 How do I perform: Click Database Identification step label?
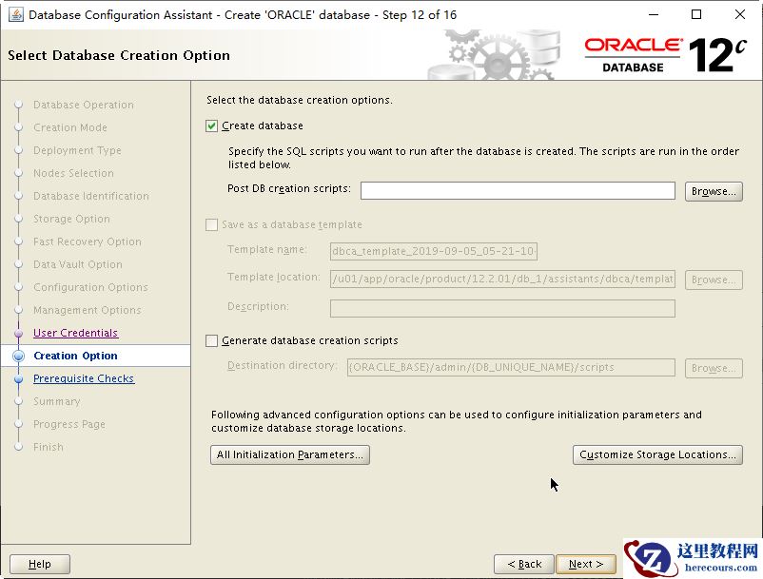pos(91,197)
